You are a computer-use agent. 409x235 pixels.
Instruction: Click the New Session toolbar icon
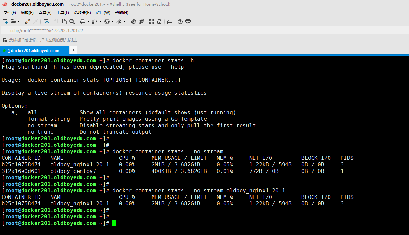5,21
